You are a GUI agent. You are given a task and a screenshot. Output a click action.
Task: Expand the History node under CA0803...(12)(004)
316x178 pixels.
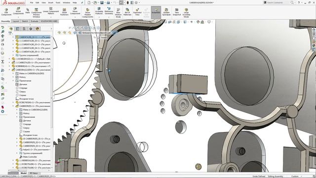pos(13,77)
